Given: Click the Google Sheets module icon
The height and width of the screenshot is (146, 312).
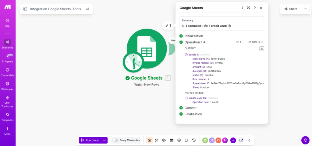Looking at the screenshot, I should [x=147, y=48].
